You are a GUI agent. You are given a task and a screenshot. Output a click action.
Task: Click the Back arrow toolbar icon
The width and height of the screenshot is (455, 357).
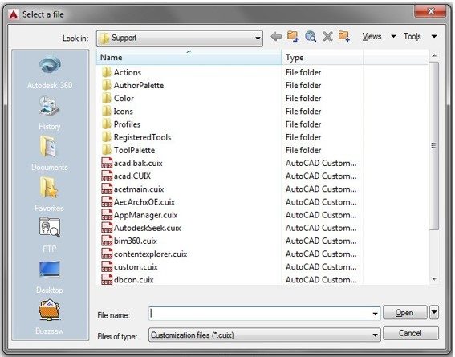pyautogui.click(x=276, y=37)
